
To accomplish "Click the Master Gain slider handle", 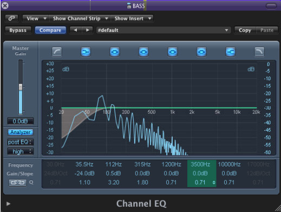I will click(x=21, y=87).
